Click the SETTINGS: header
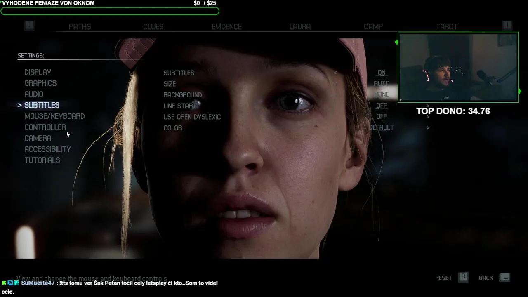 point(31,55)
